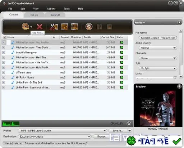Image resolution: width=184 pixels, height=148 pixels.
Task: Uncheck the kin Park - Numb checkbox
Action: click(4, 77)
